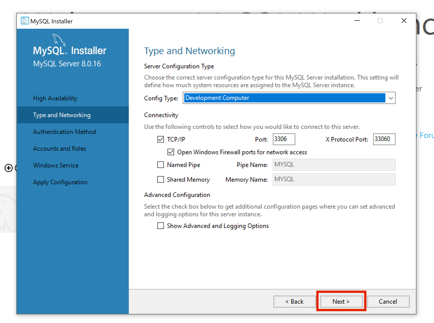This screenshot has width=434, height=323.
Task: Click the < Back button
Action: (295, 301)
